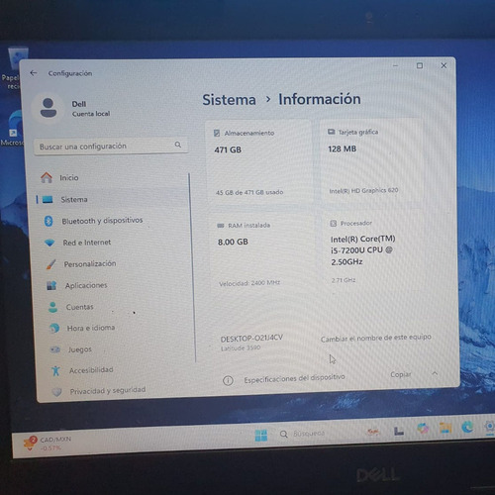Click the Juegos controller icon
495x495 pixels.
coord(55,349)
